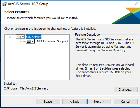This screenshot has height=108, width=140.
Task: Collapse the GIS Server tree node
Action: [x=11, y=37]
